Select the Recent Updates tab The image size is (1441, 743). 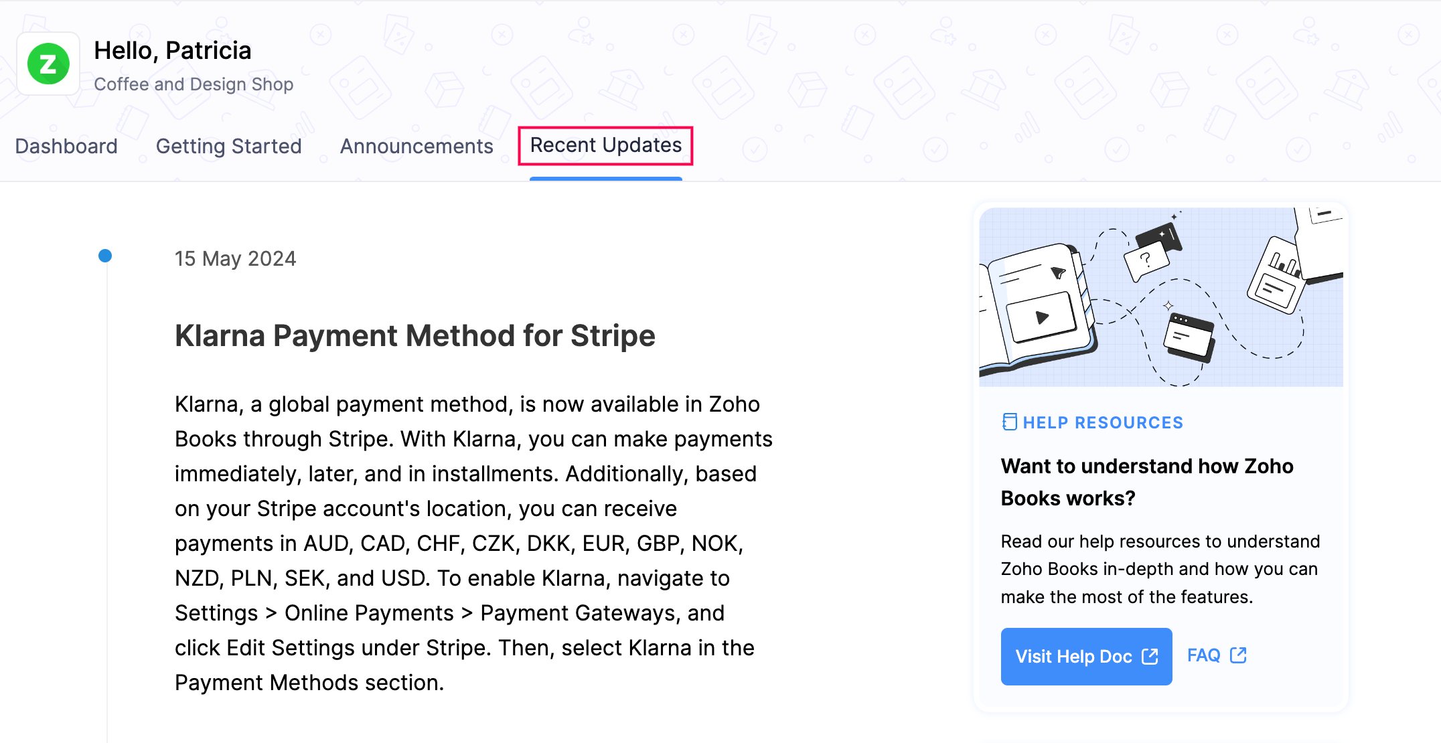coord(605,145)
